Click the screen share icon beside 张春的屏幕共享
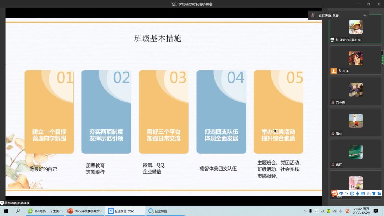Screen dimensions: 384x216 pyautogui.click(x=332, y=40)
